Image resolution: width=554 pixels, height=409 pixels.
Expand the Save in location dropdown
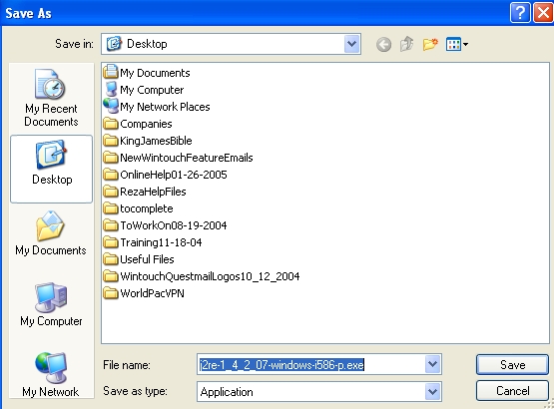352,44
